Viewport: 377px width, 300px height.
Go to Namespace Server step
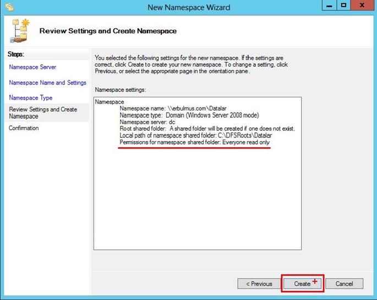point(32,67)
